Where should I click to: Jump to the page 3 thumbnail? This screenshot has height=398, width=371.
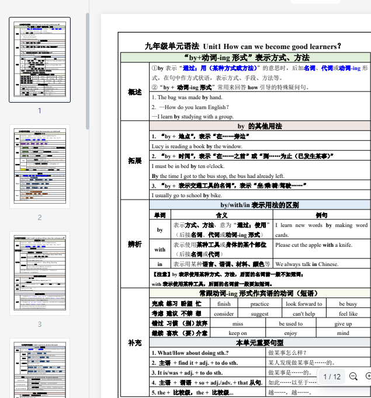tap(40, 273)
